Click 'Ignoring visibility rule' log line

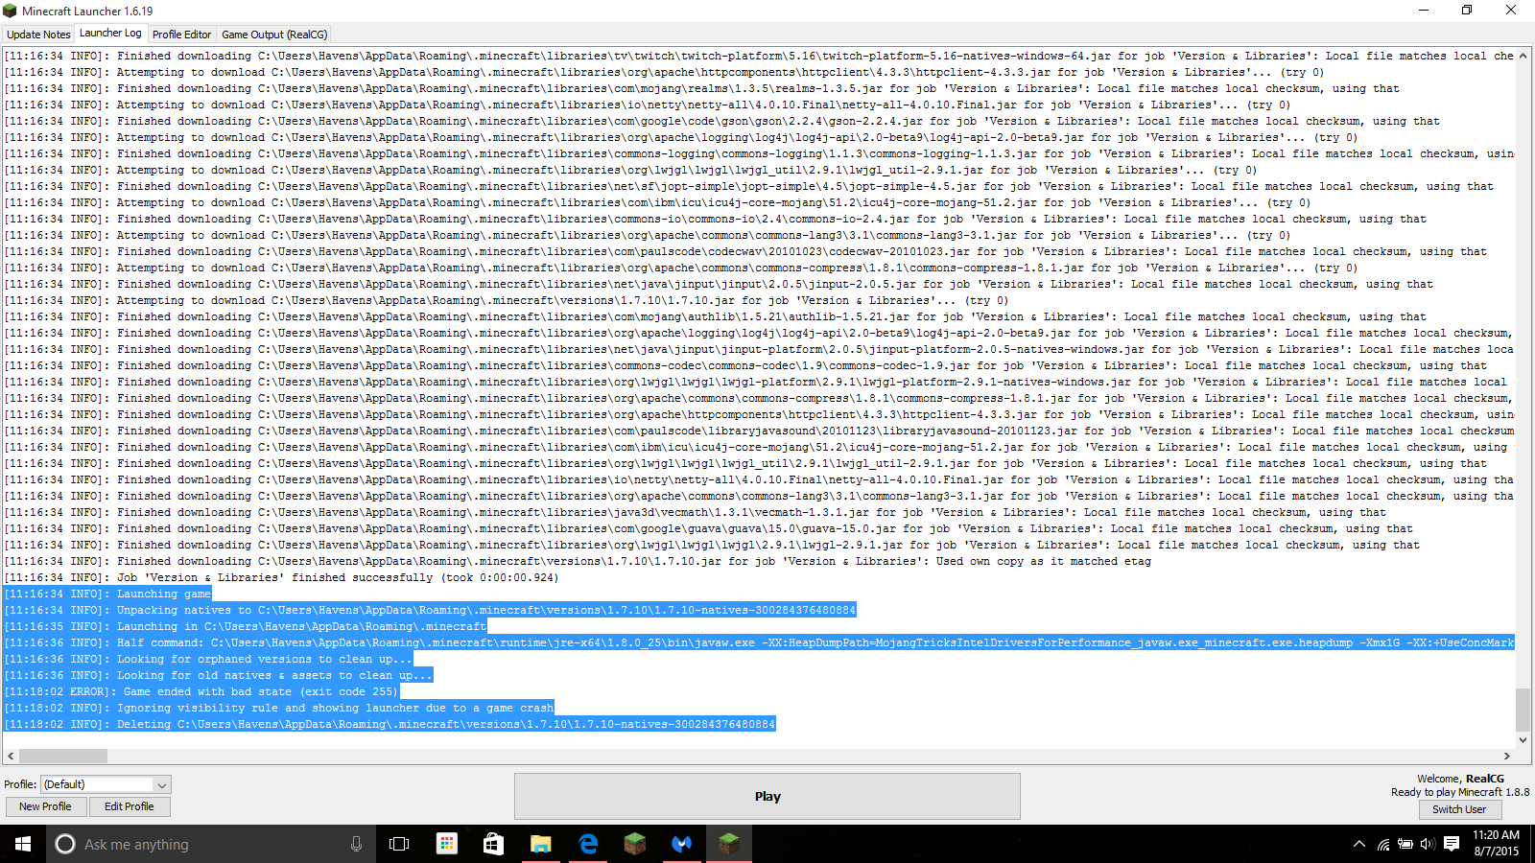[x=279, y=708]
